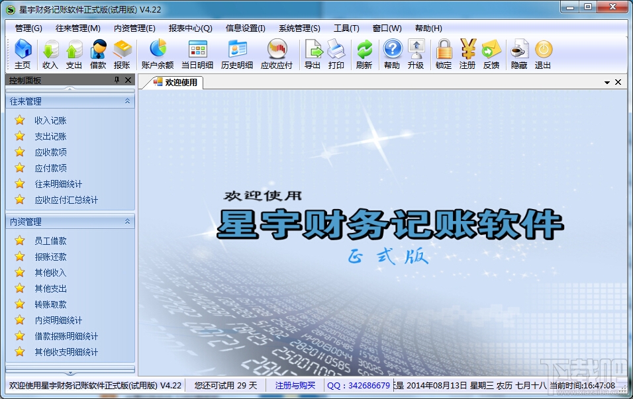Screen dimensions: 633x399
Task: Open 收入记账 in control panel
Action: click(50, 120)
